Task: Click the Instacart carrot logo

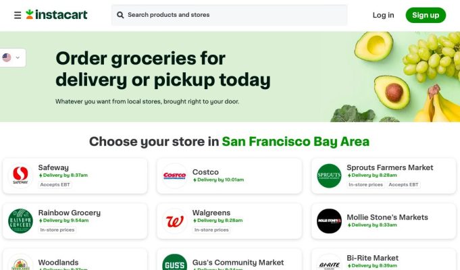Action: click(29, 14)
